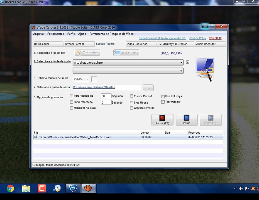
Task: Click the volume speaker tray icon
Action: pos(241,189)
